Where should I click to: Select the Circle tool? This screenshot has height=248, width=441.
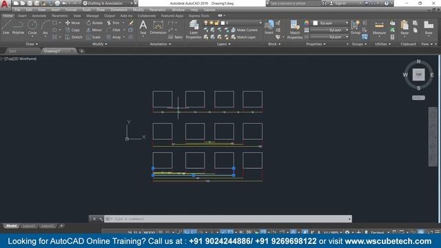[x=32, y=28]
